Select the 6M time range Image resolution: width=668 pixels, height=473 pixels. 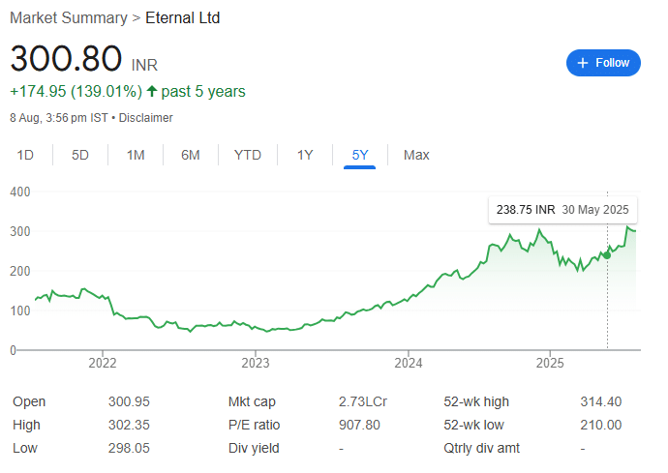click(191, 155)
